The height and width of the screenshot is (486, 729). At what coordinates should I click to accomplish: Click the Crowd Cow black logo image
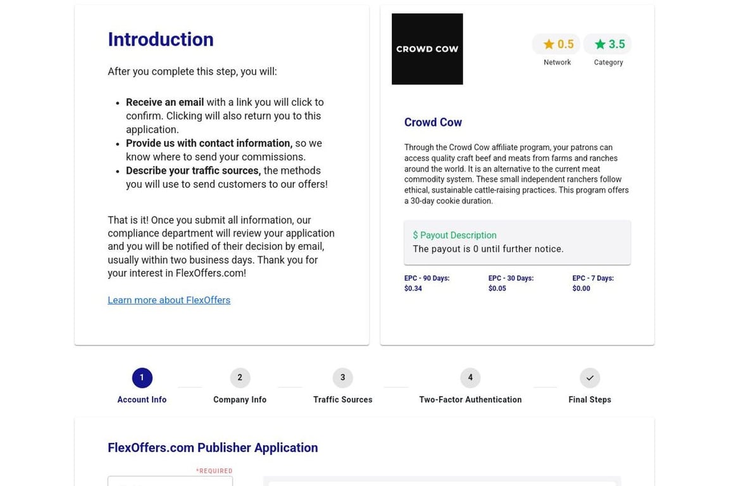[x=427, y=49]
